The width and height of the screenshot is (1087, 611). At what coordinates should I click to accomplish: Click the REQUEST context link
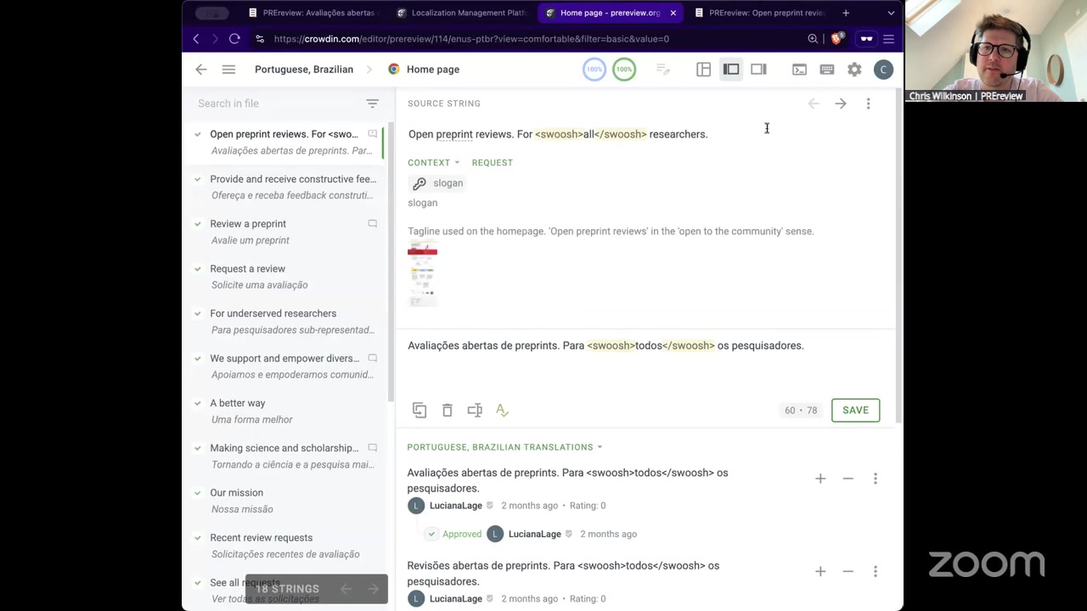pos(492,163)
